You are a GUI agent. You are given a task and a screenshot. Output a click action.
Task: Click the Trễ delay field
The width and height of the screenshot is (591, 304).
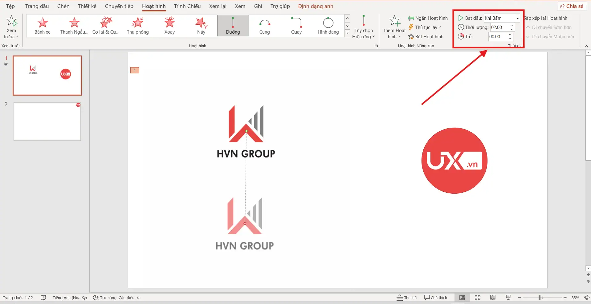pyautogui.click(x=498, y=37)
